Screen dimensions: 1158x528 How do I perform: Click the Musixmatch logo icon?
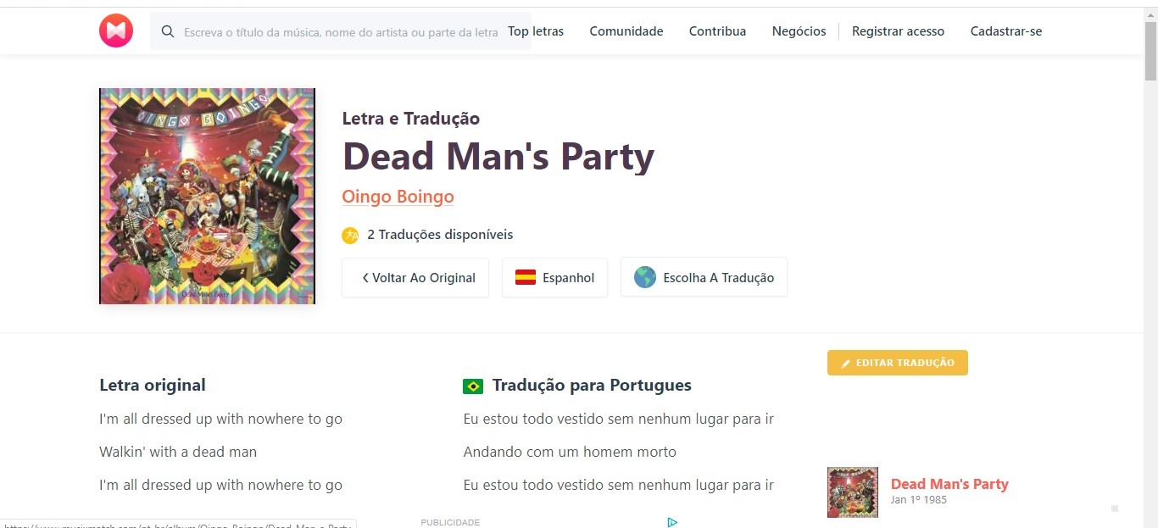(x=116, y=31)
